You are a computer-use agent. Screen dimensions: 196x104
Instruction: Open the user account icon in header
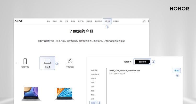pos(148,21)
